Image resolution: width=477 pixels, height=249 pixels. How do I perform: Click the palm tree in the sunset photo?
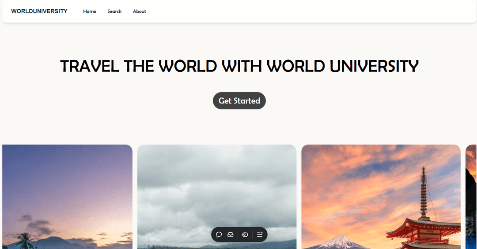coord(25,241)
